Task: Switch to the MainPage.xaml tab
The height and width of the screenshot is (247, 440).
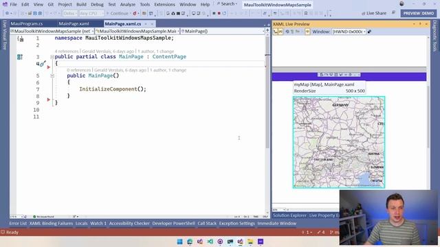Action: pos(74,24)
